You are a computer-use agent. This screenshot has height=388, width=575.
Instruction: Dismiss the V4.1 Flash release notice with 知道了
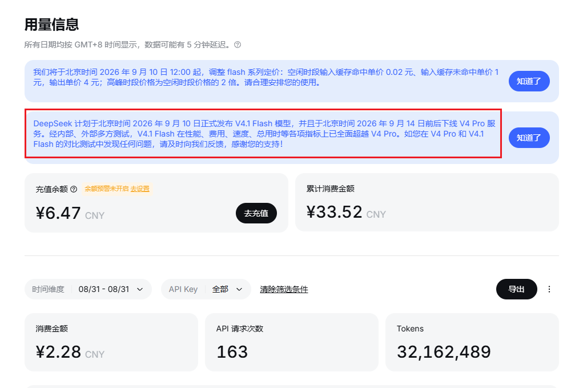click(529, 138)
